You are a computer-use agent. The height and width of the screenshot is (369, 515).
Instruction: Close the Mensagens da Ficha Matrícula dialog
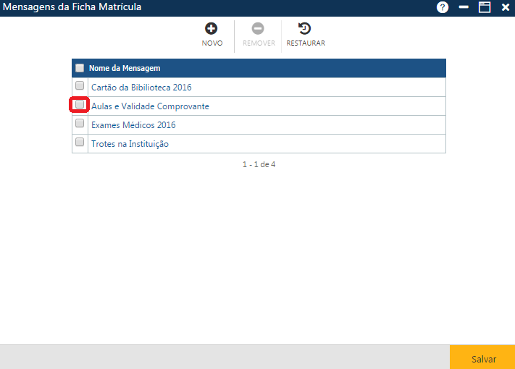(x=506, y=7)
